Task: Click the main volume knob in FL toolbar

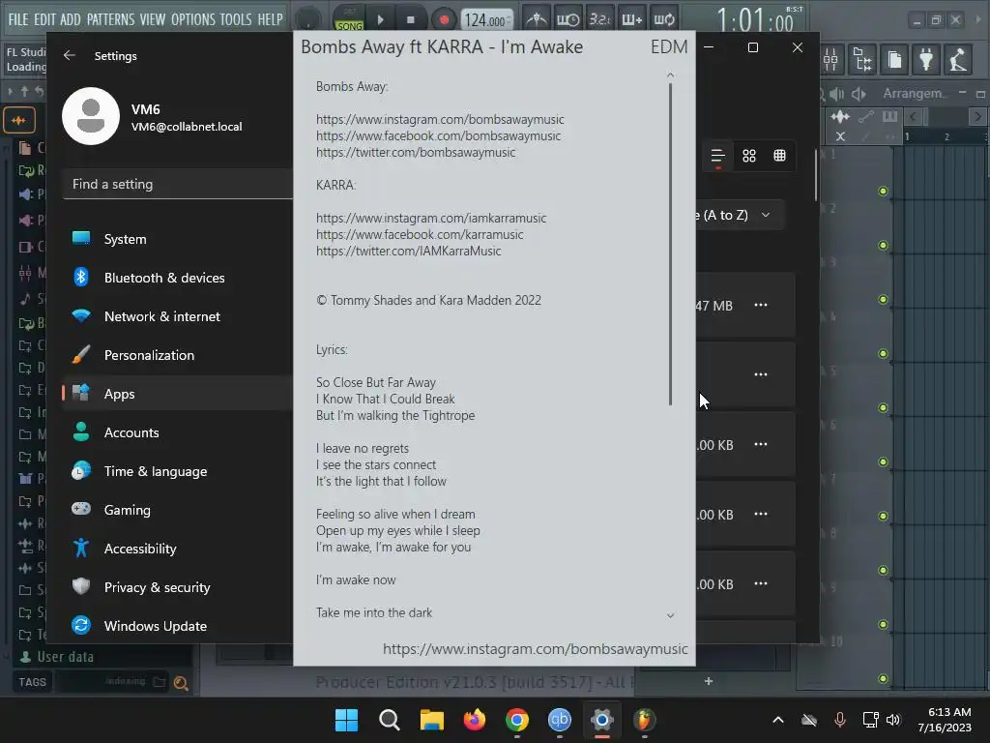Action: [x=307, y=19]
